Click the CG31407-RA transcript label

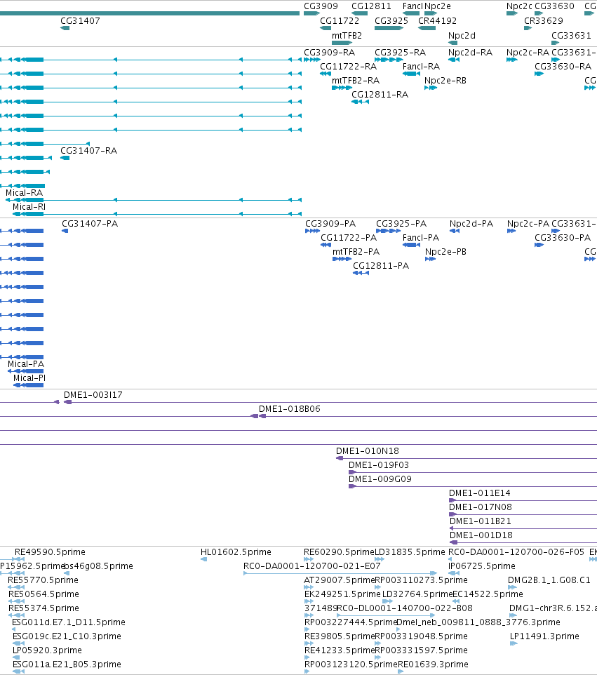88,151
